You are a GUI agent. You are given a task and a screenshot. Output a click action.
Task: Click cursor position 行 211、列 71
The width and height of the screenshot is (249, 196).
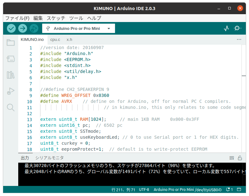click(x=123, y=190)
